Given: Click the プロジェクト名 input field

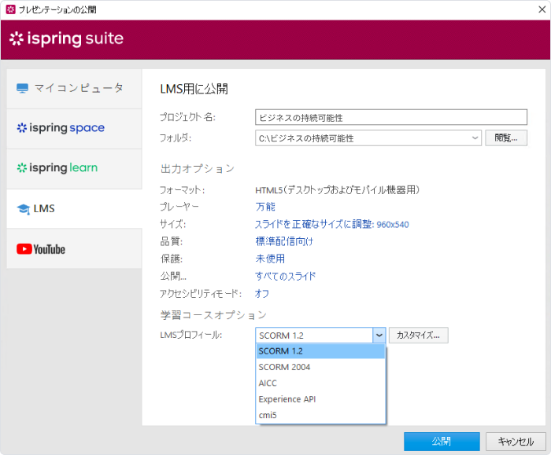Looking at the screenshot, I should 391,117.
